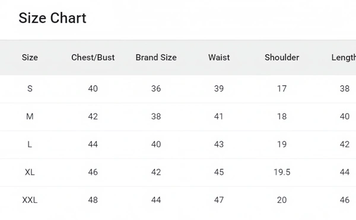The width and height of the screenshot is (356, 220).
Task: Click length value 38 in S row
Action: point(345,89)
